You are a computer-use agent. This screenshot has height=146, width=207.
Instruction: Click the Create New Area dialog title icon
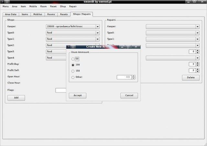(x=68, y=47)
